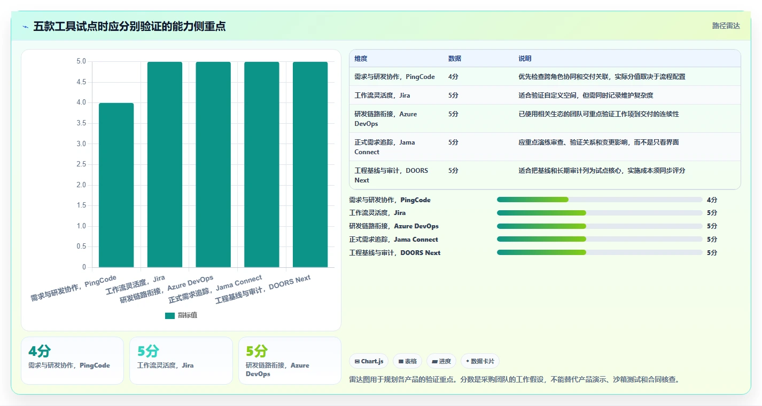Click x-axis label 工作流灵活度，Jira
Image resolution: width=762 pixels, height=406 pixels.
tap(135, 285)
